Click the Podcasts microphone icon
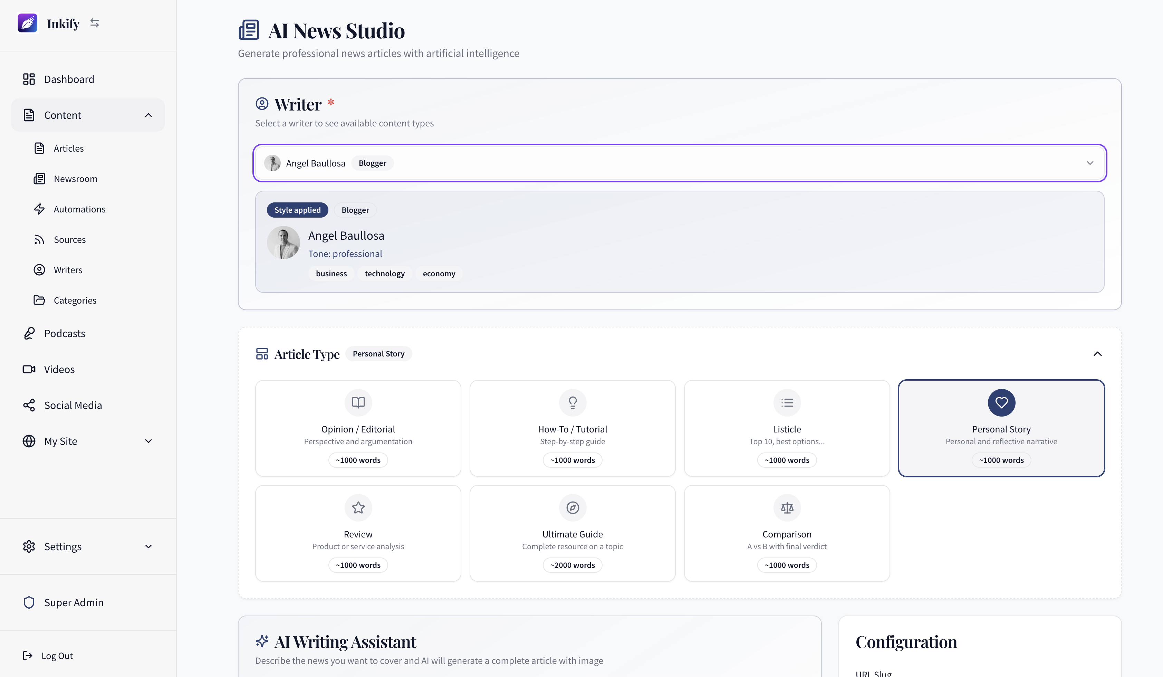The image size is (1163, 677). [29, 333]
